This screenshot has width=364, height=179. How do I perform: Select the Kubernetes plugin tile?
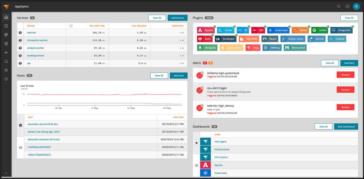[x=278, y=30]
